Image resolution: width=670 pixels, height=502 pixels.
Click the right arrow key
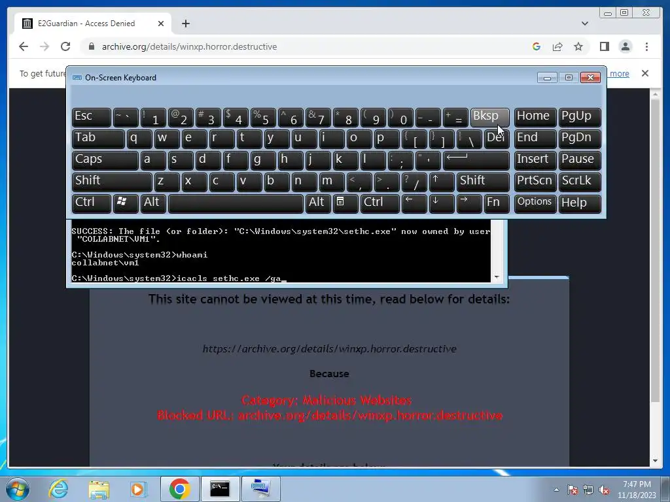click(x=468, y=203)
